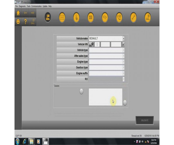This screenshot has height=145, width=174.
Task: Open the RO dropdown
Action: point(124,79)
